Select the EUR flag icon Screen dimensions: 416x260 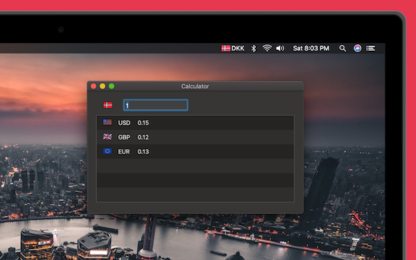click(107, 151)
